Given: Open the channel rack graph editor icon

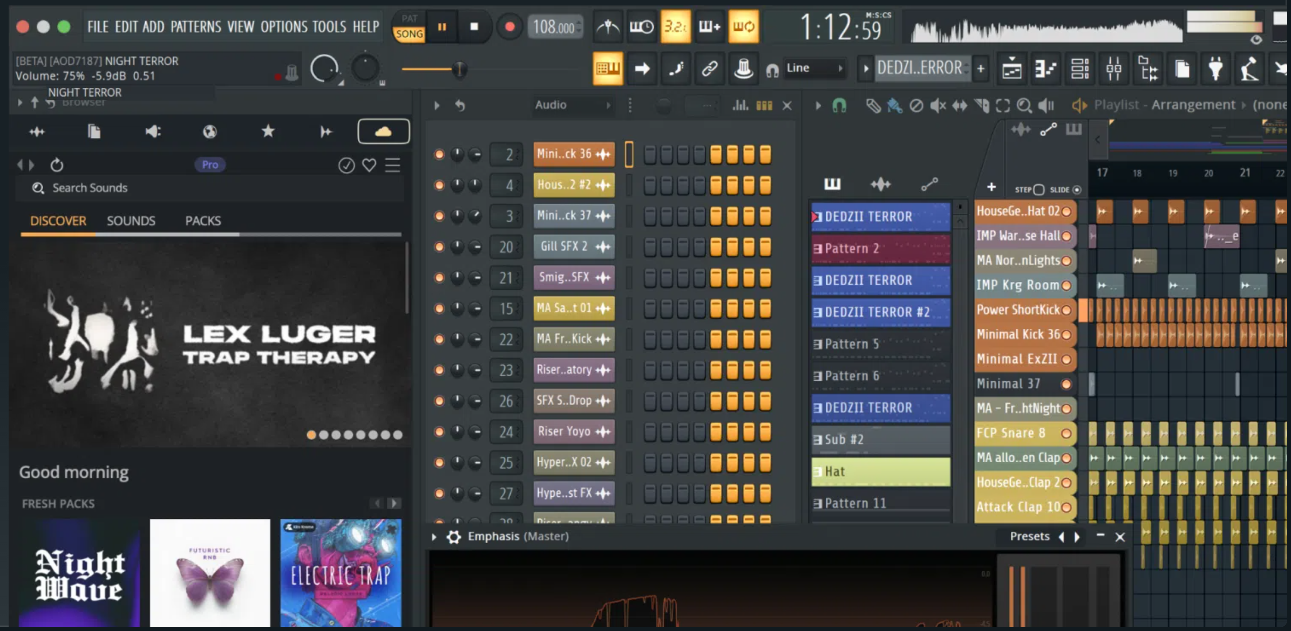Looking at the screenshot, I should (740, 105).
